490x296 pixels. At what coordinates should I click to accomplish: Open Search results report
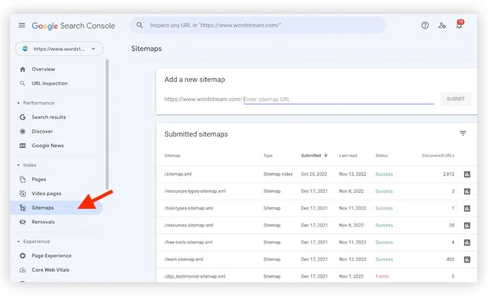(49, 117)
